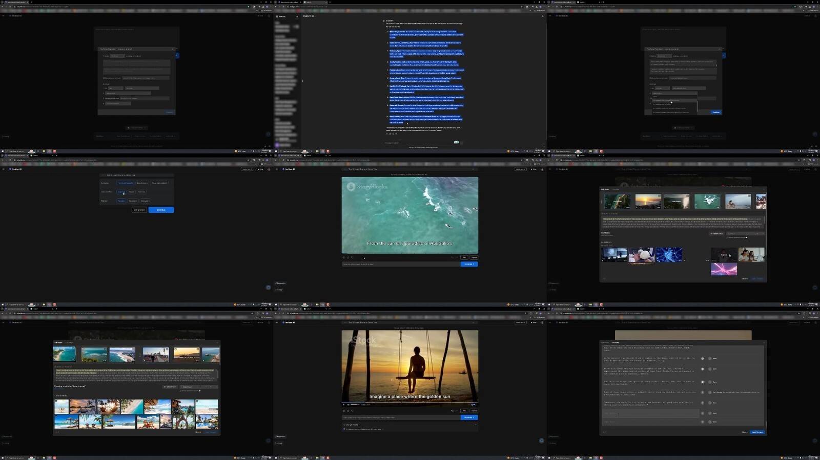Close the bottom-left Edit media dialog with X
Image resolution: width=820 pixels, height=460 pixels.
[217, 343]
